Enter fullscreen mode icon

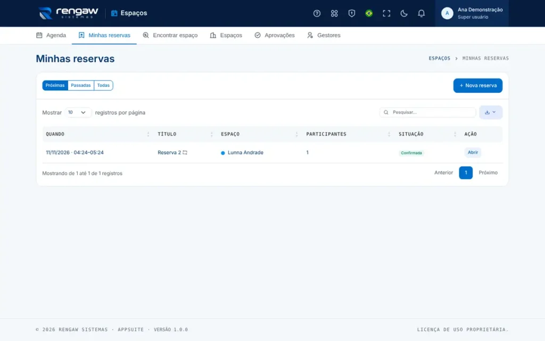coord(386,13)
